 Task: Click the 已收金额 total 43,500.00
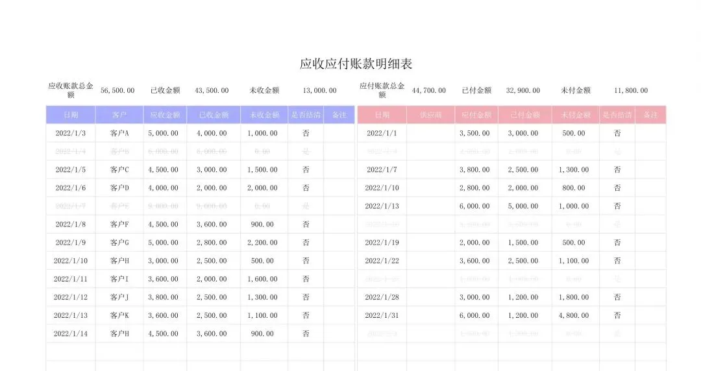pyautogui.click(x=212, y=90)
